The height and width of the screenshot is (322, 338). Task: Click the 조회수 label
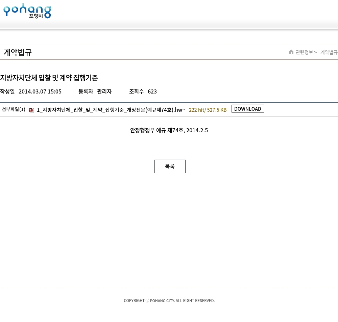(x=136, y=91)
